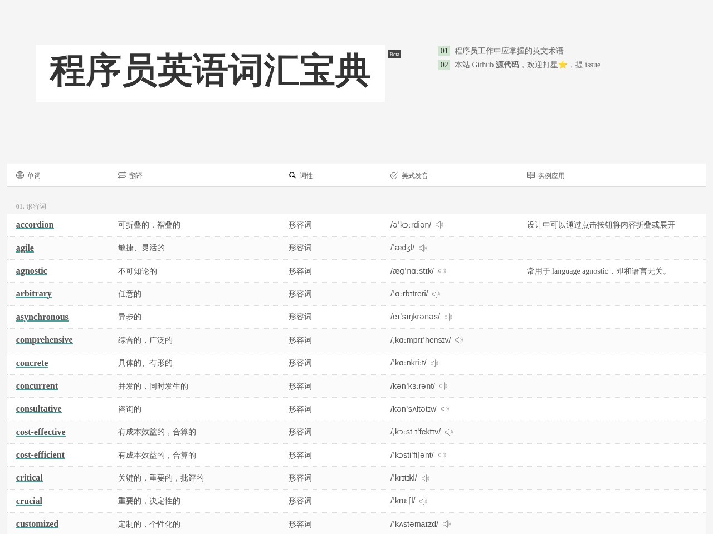The width and height of the screenshot is (713, 534).
Task: Open the concrete word link
Action: (x=32, y=363)
